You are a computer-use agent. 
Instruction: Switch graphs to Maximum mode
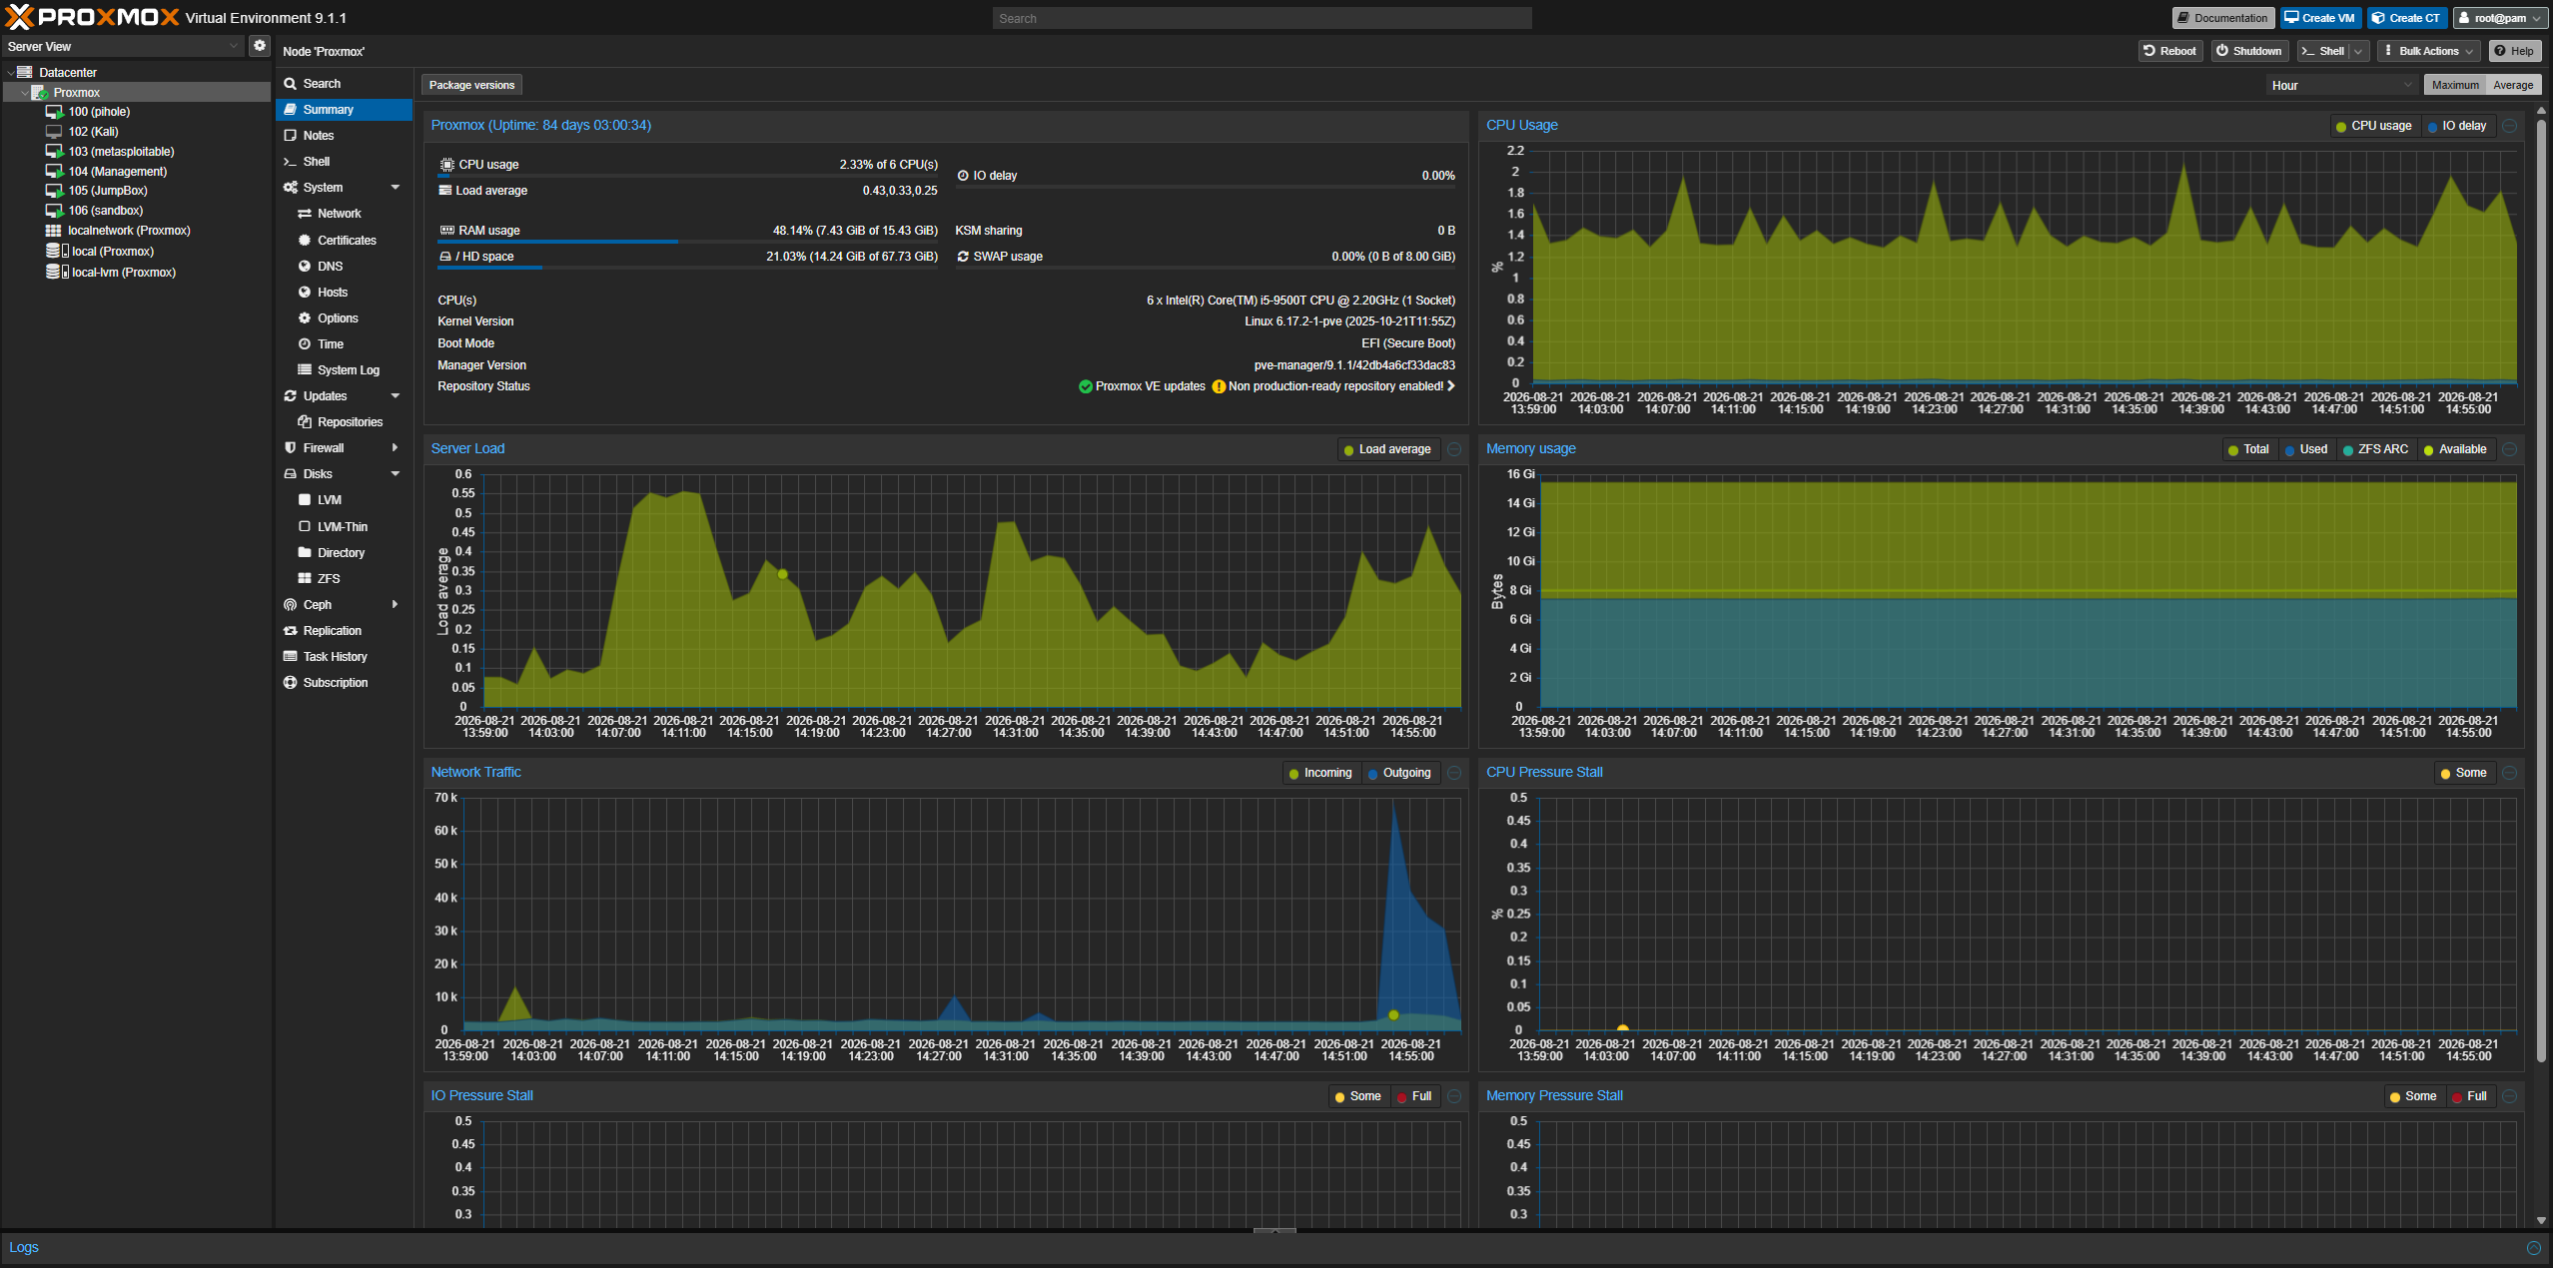(2455, 86)
